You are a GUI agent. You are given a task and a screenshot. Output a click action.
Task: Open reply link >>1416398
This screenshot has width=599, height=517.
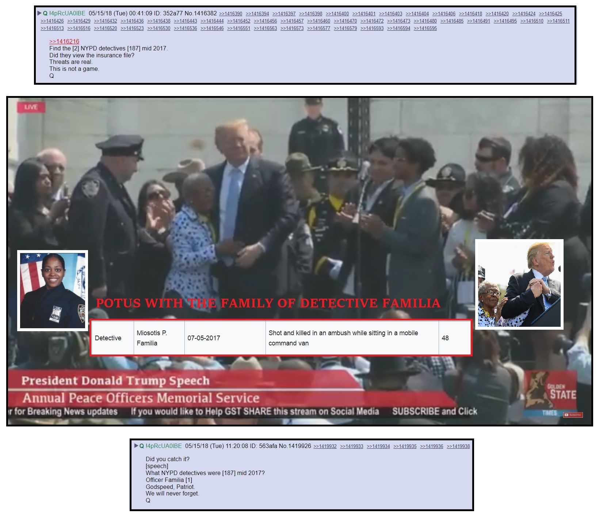pos(310,14)
